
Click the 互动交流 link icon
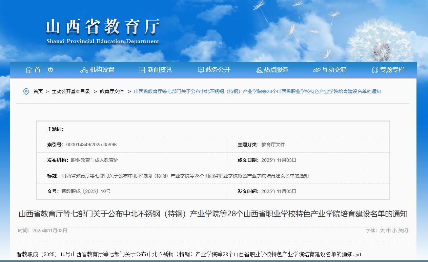pyautogui.click(x=317, y=70)
